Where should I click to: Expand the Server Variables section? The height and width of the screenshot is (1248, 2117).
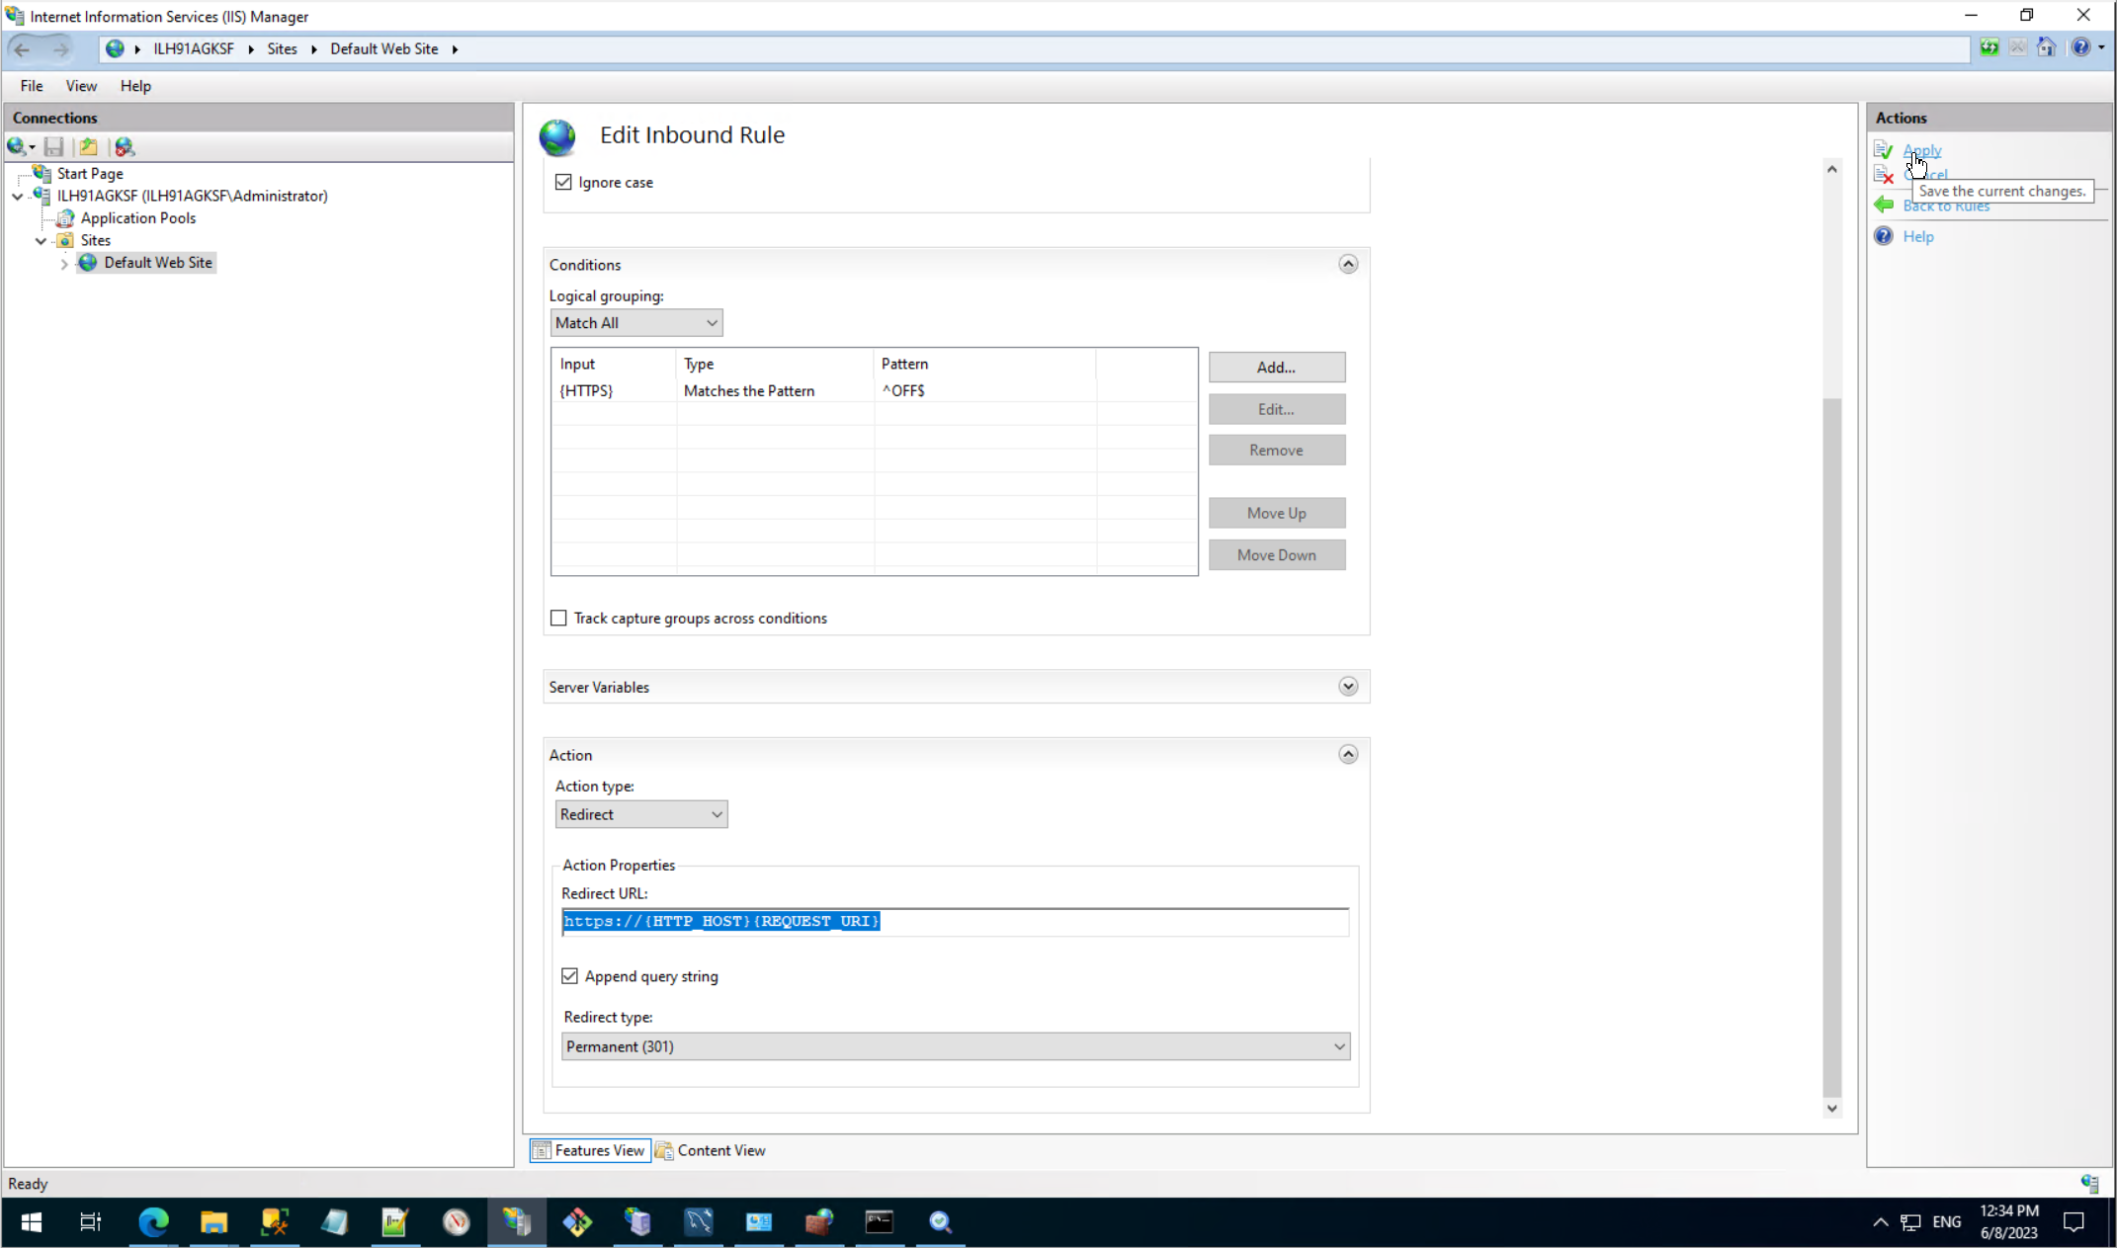tap(1348, 687)
